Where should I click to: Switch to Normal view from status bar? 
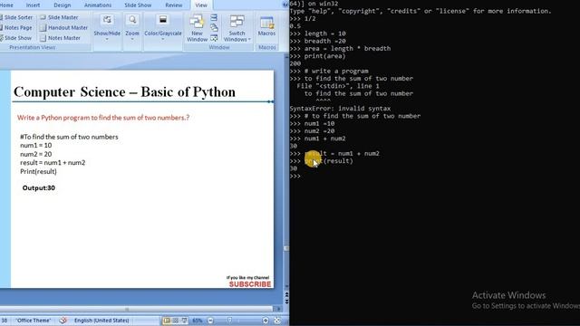167,321
